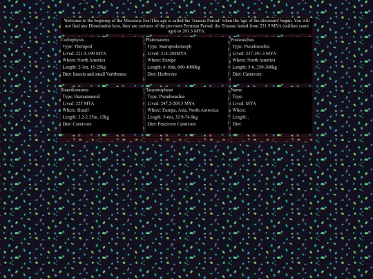373x279 pixels.
Task: Click 'Lived: 214-204MYA' text
Action: click(166, 53)
